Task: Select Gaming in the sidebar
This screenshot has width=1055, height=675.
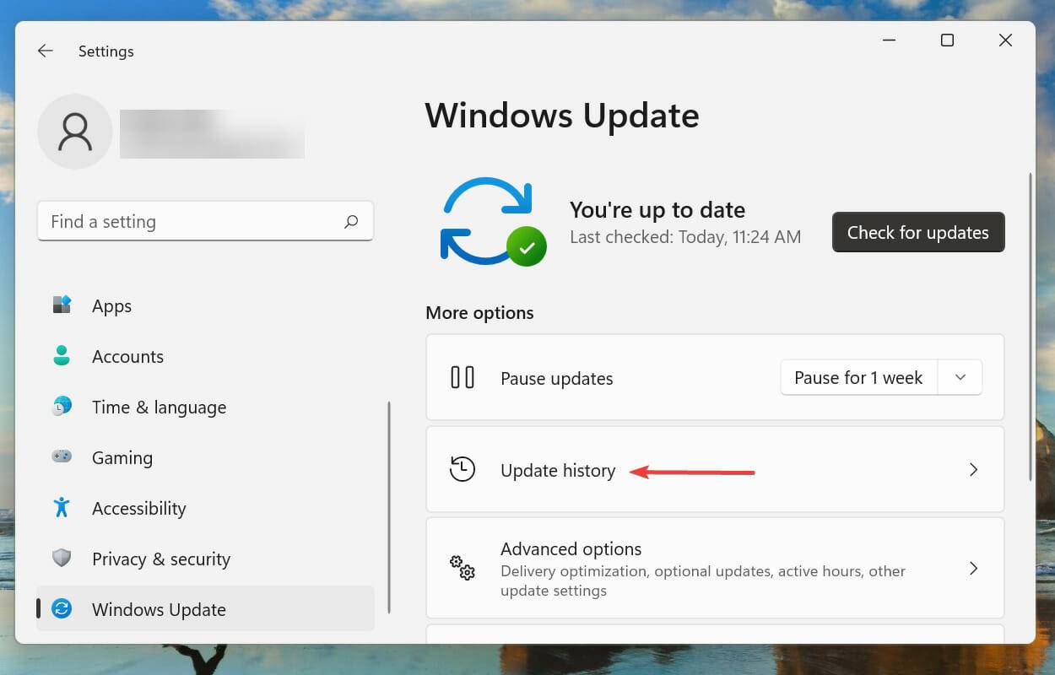Action: pos(206,457)
